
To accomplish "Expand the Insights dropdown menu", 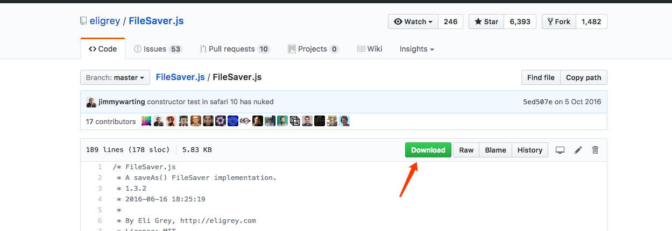I will pos(416,49).
